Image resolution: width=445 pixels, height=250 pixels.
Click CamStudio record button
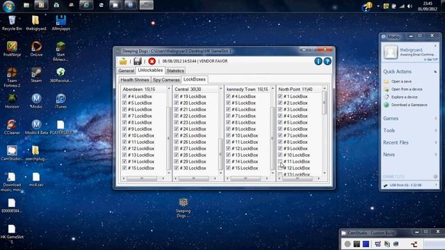point(348,244)
